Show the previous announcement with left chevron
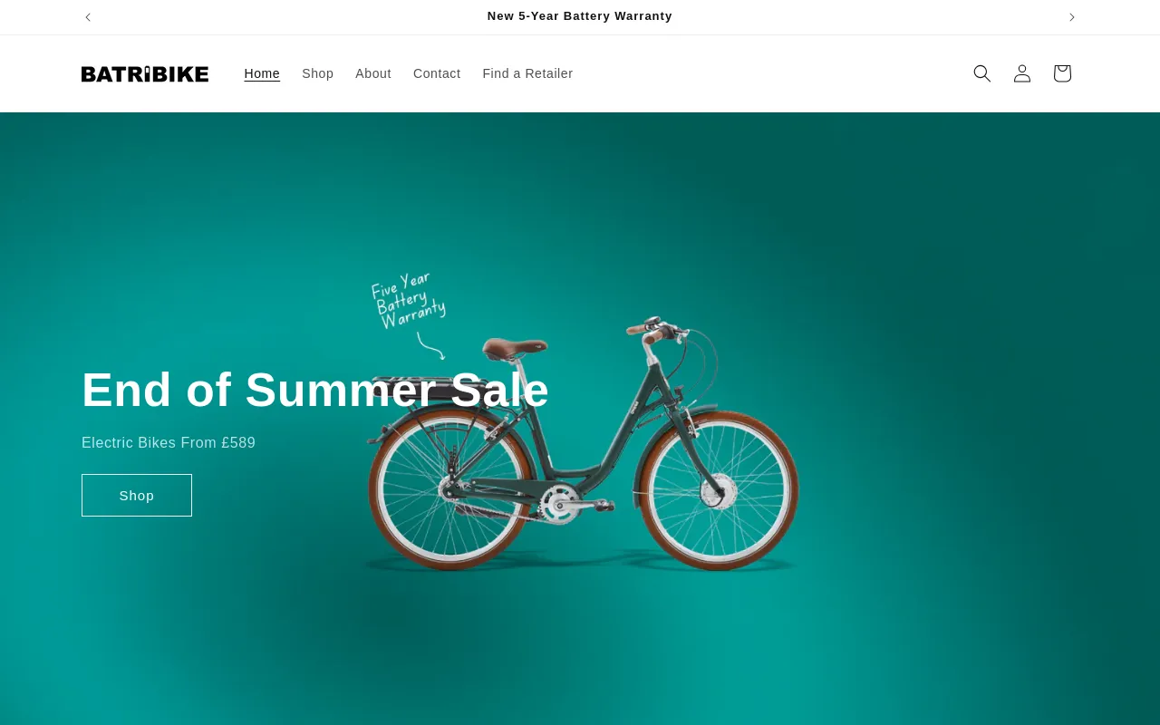 click(x=88, y=17)
